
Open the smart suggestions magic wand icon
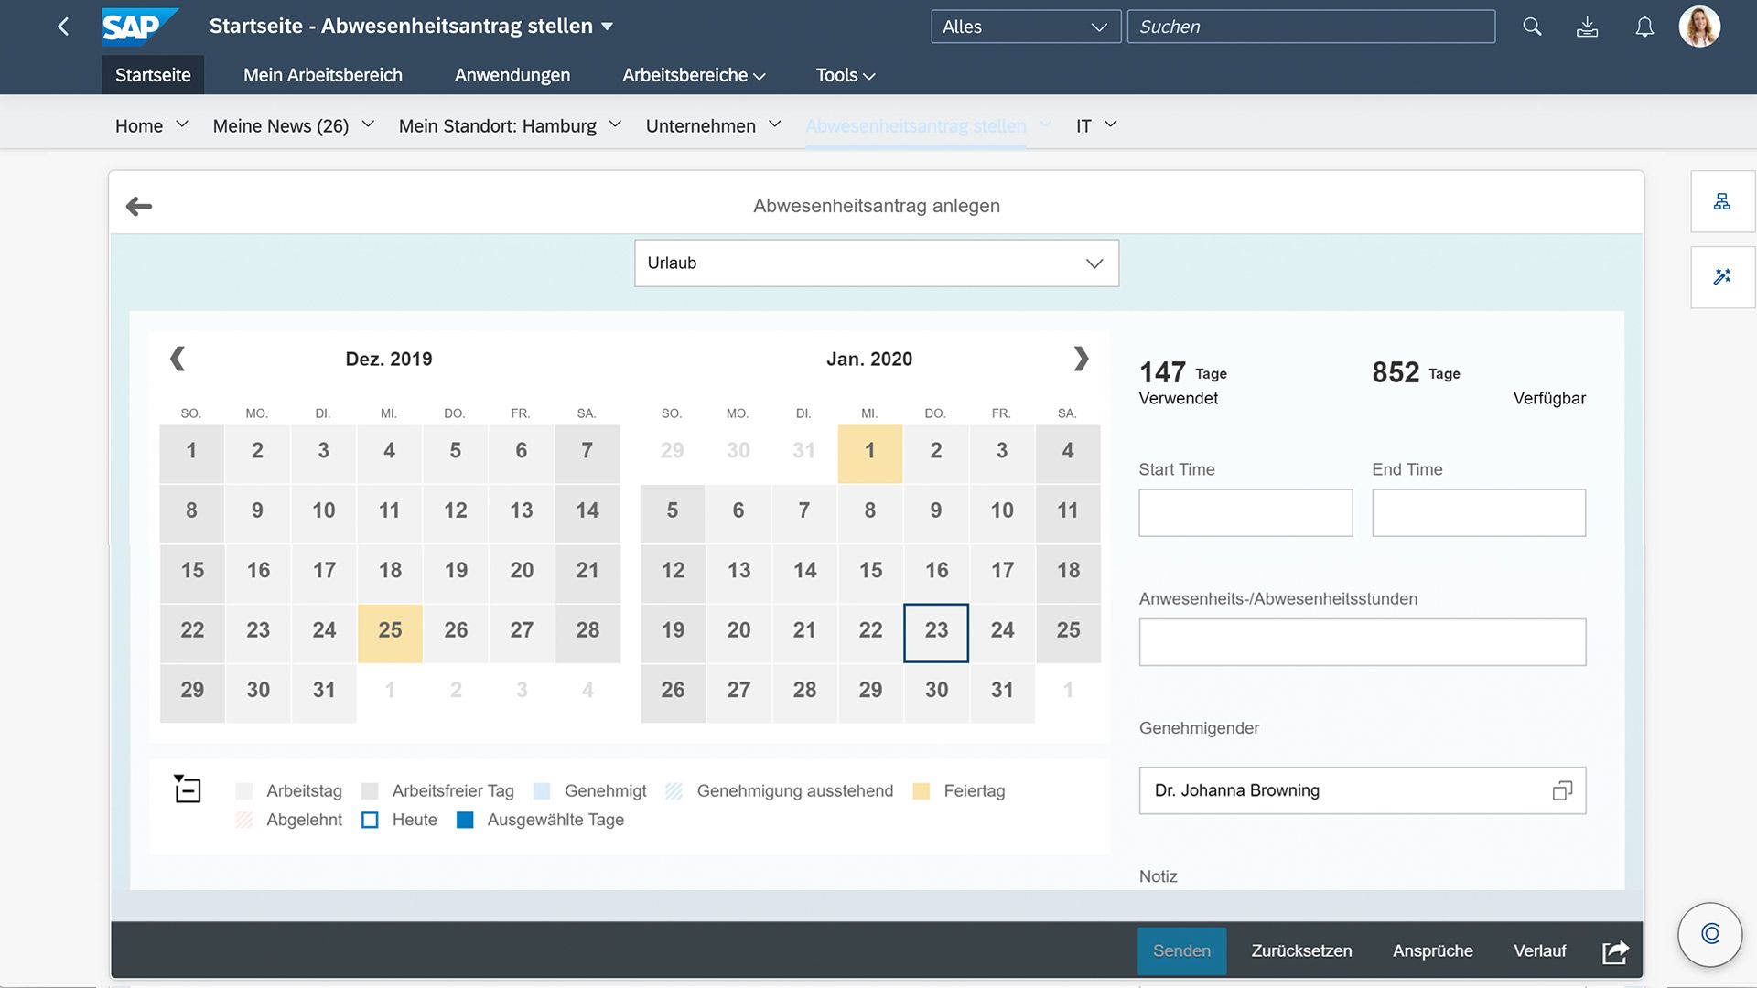tap(1723, 276)
